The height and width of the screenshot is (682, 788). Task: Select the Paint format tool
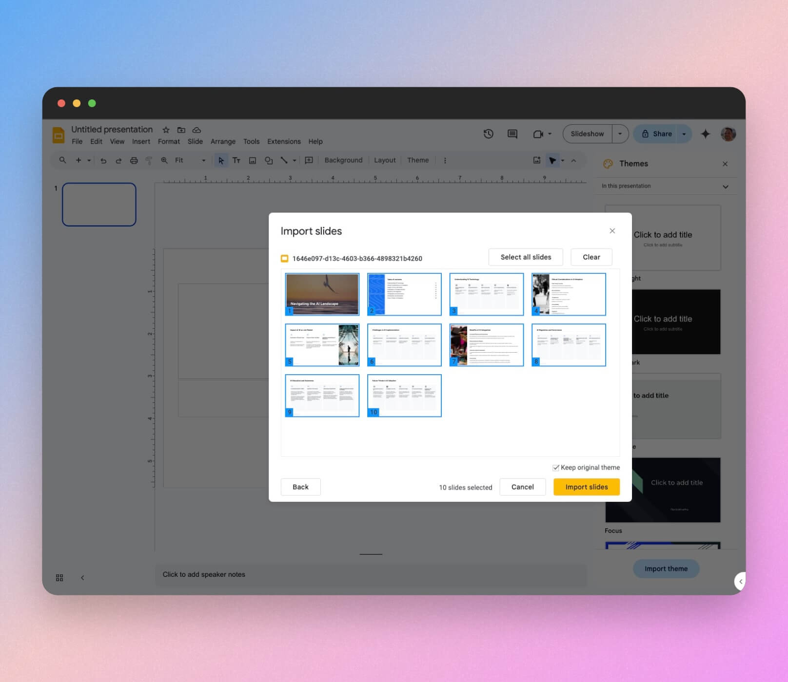coord(149,160)
